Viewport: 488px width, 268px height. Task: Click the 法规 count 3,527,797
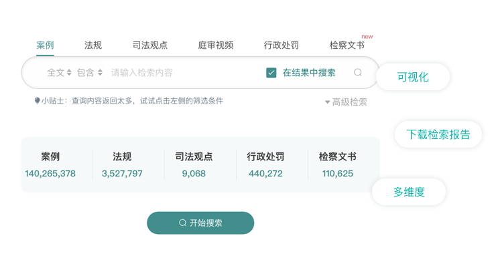[x=122, y=174]
